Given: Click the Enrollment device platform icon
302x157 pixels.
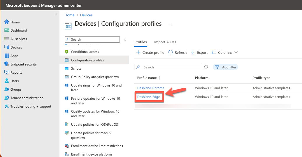Looking at the screenshot, I should click(x=67, y=154).
